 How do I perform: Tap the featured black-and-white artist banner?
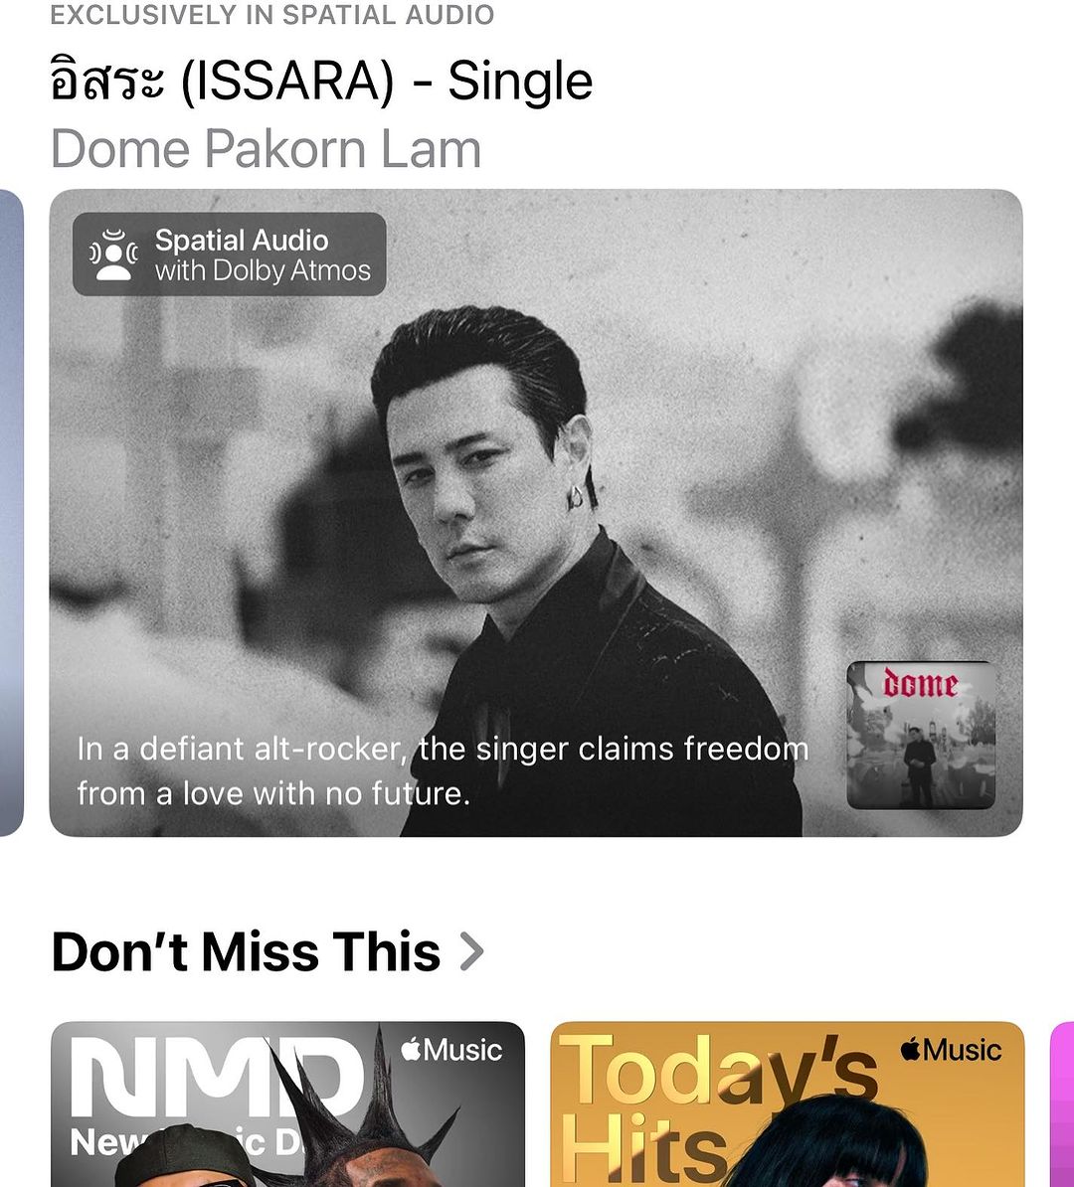(x=536, y=513)
